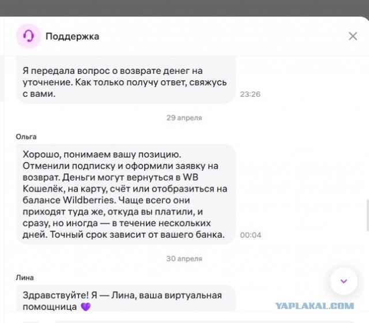Click the 23:26 timestamp

pos(250,94)
